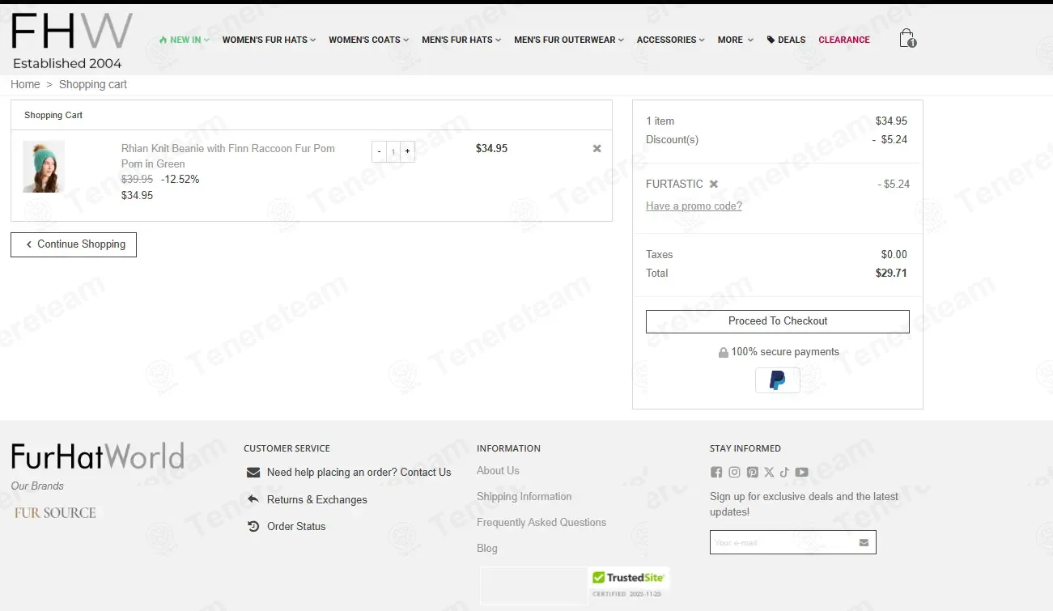The width and height of the screenshot is (1053, 611).
Task: Open the TikTok social icon
Action: pos(784,472)
